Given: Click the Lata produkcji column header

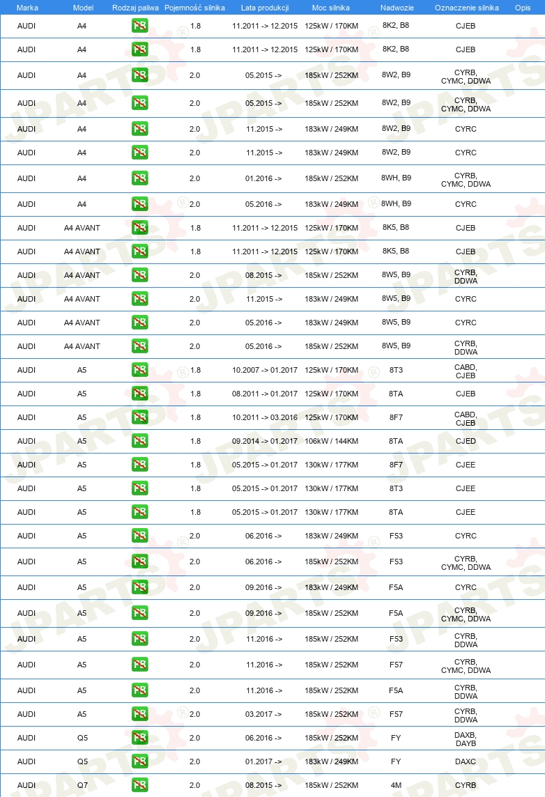Looking at the screenshot, I should [265, 8].
